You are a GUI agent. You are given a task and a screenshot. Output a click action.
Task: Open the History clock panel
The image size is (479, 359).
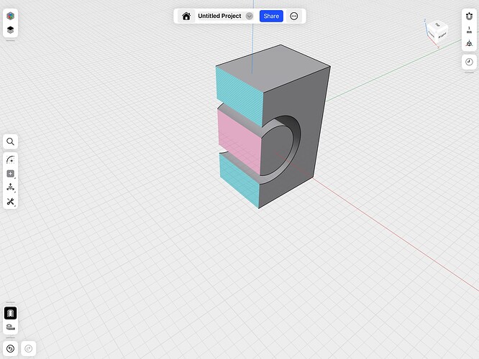[x=469, y=62]
